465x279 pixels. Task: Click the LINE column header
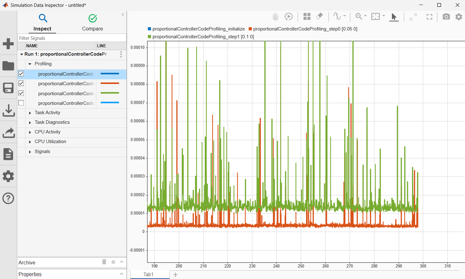coord(111,46)
